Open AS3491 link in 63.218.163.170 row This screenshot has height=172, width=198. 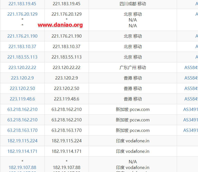[x=191, y=130]
